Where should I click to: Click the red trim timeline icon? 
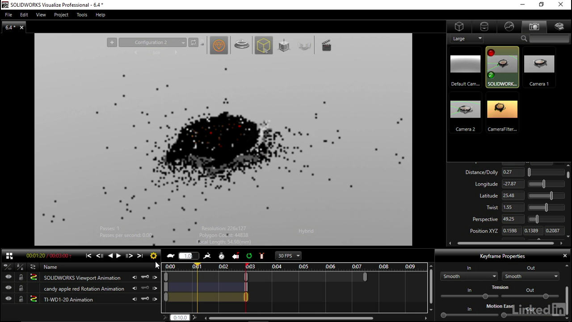point(262,256)
